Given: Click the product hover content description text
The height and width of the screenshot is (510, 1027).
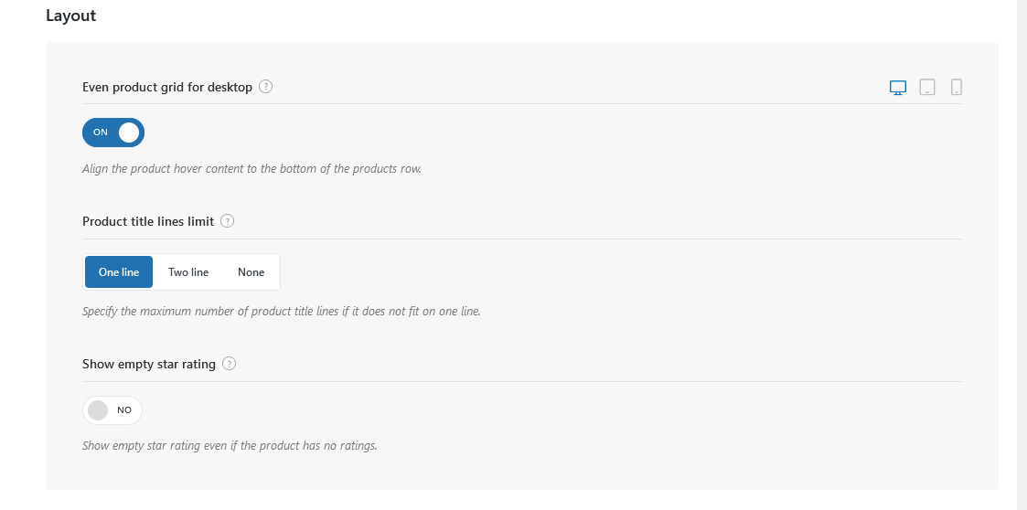Looking at the screenshot, I should point(251,168).
